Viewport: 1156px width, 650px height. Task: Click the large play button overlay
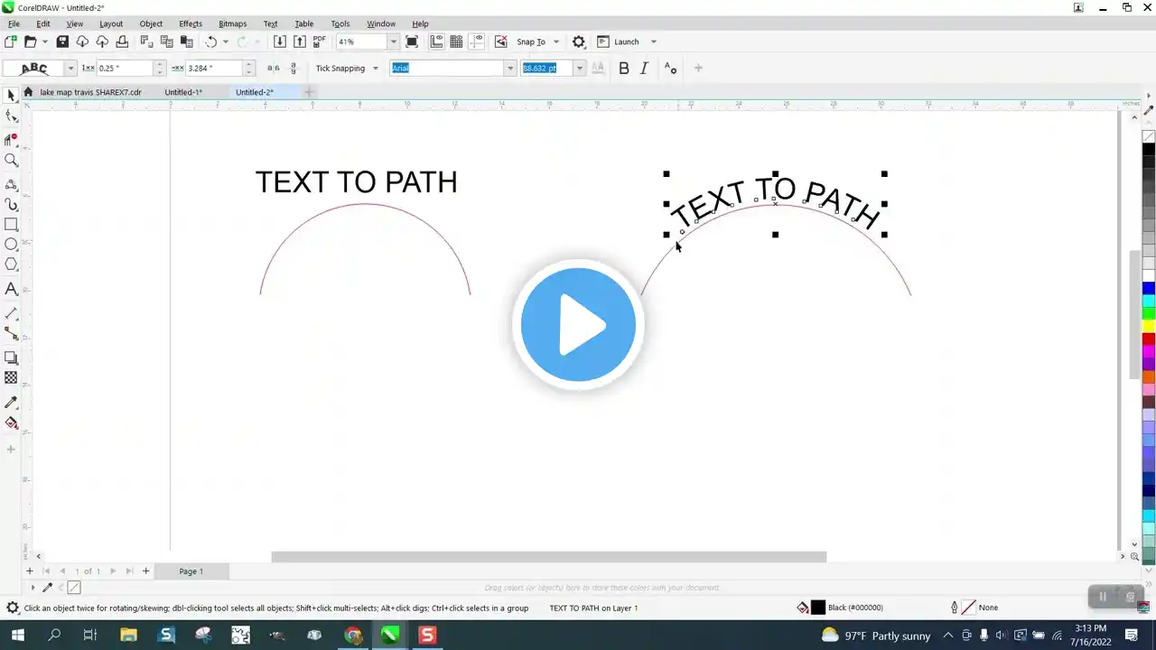click(x=578, y=325)
